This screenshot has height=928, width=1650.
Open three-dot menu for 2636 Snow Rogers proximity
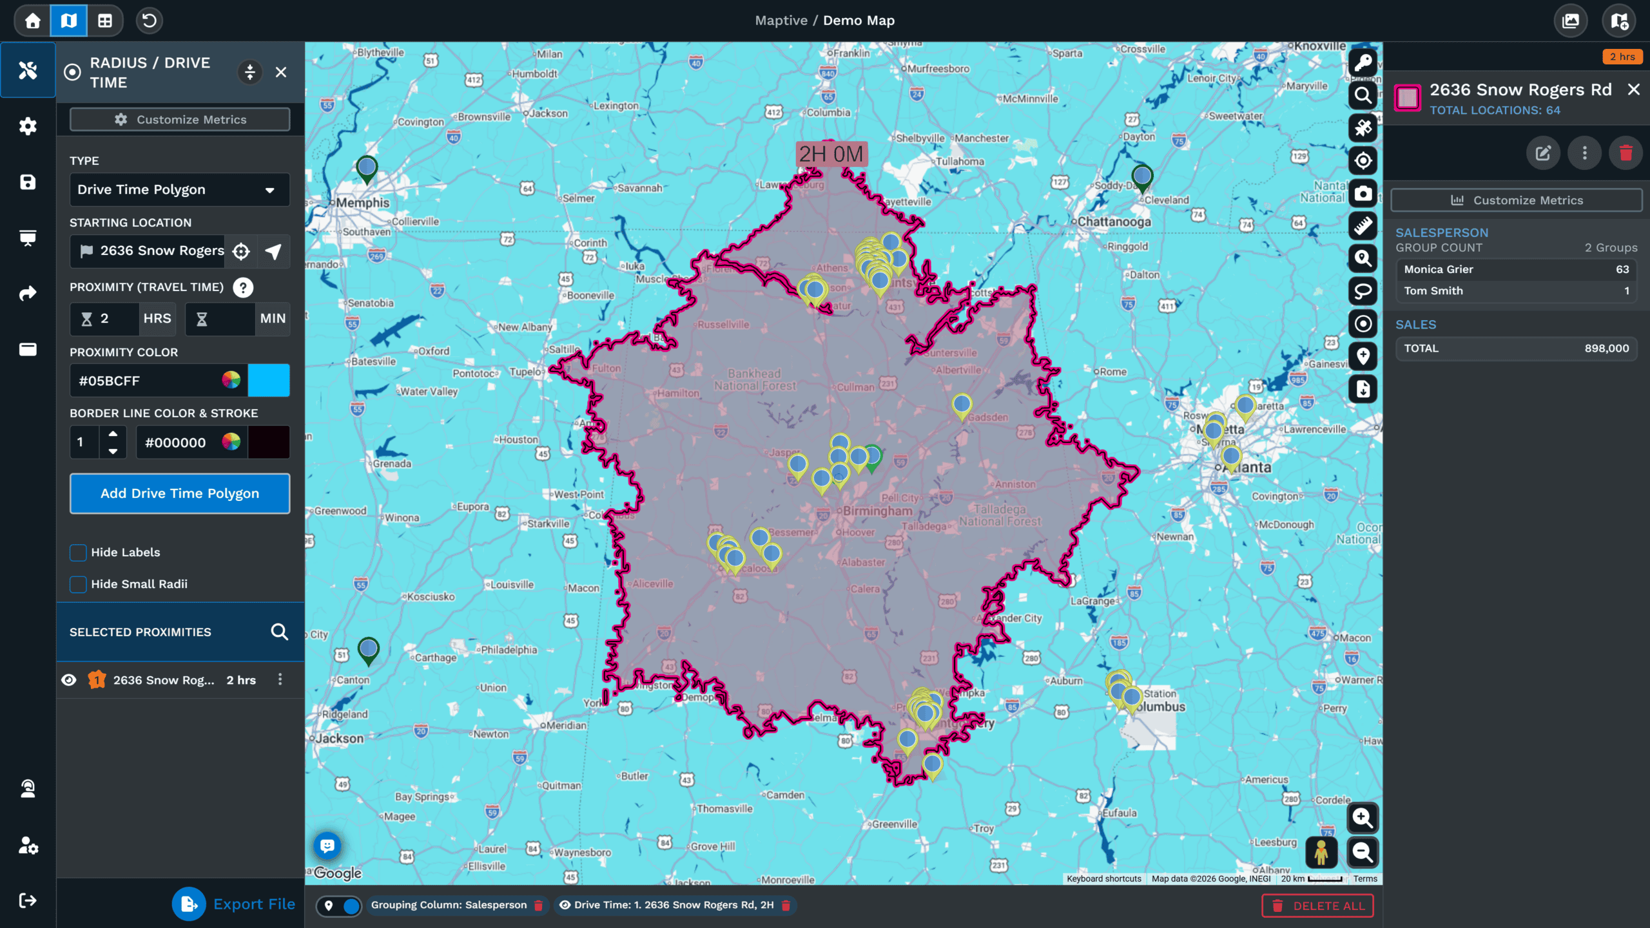pyautogui.click(x=280, y=679)
